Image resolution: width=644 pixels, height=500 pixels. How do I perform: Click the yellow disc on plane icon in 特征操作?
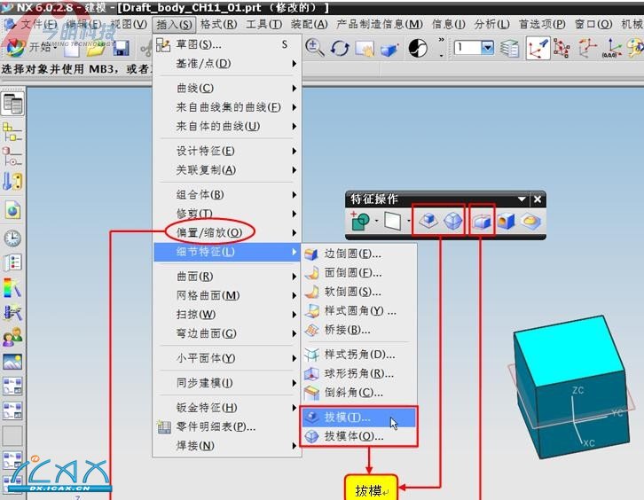[530, 222]
